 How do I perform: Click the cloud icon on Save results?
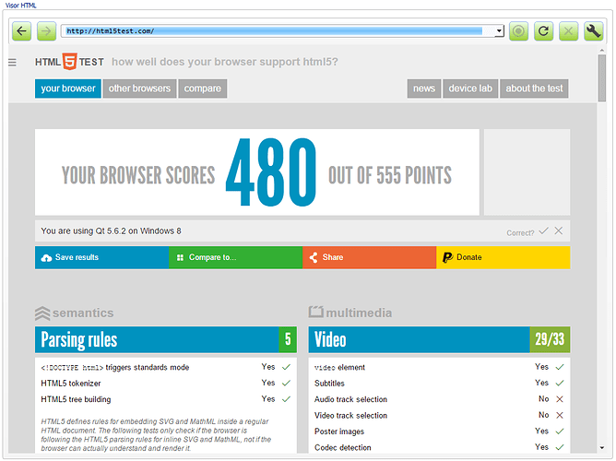tap(46, 257)
